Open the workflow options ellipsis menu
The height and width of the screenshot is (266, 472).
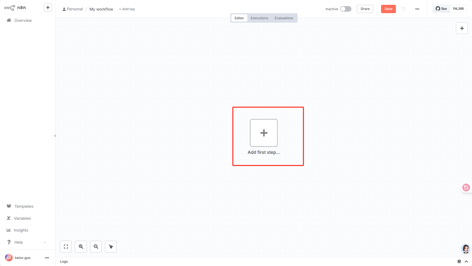click(417, 9)
